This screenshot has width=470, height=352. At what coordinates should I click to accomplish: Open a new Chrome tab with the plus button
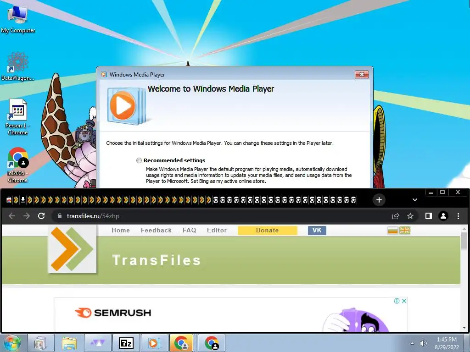pos(379,200)
